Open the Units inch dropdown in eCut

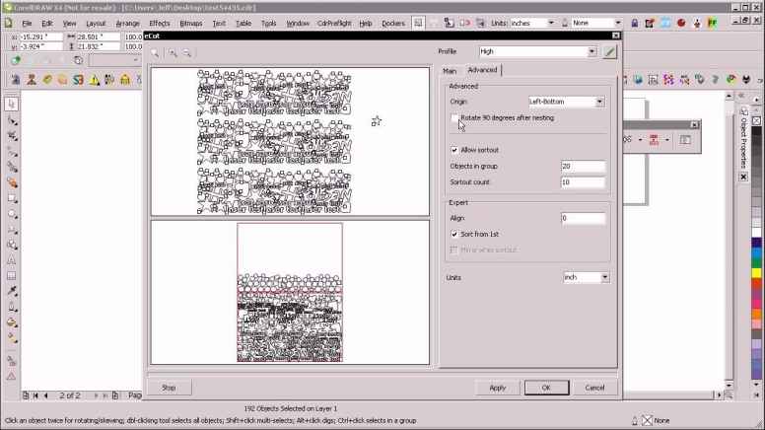tap(587, 278)
